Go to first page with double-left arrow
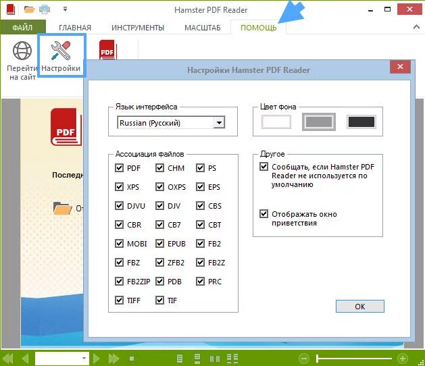Viewport: 425px width, 366px height. tap(8, 359)
